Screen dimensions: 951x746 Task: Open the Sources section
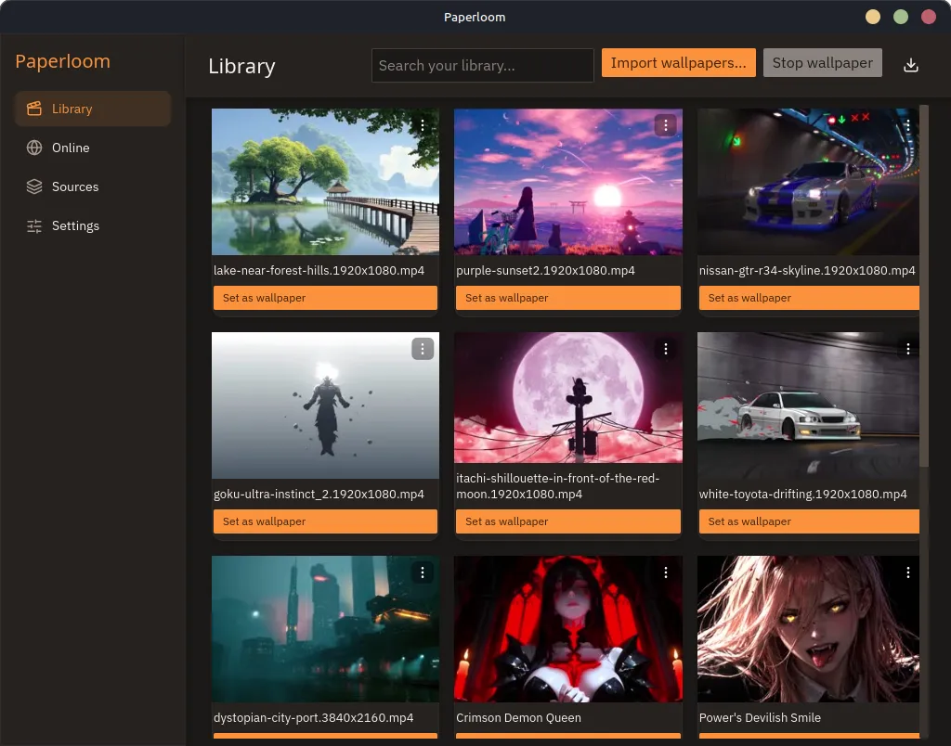[x=93, y=186]
